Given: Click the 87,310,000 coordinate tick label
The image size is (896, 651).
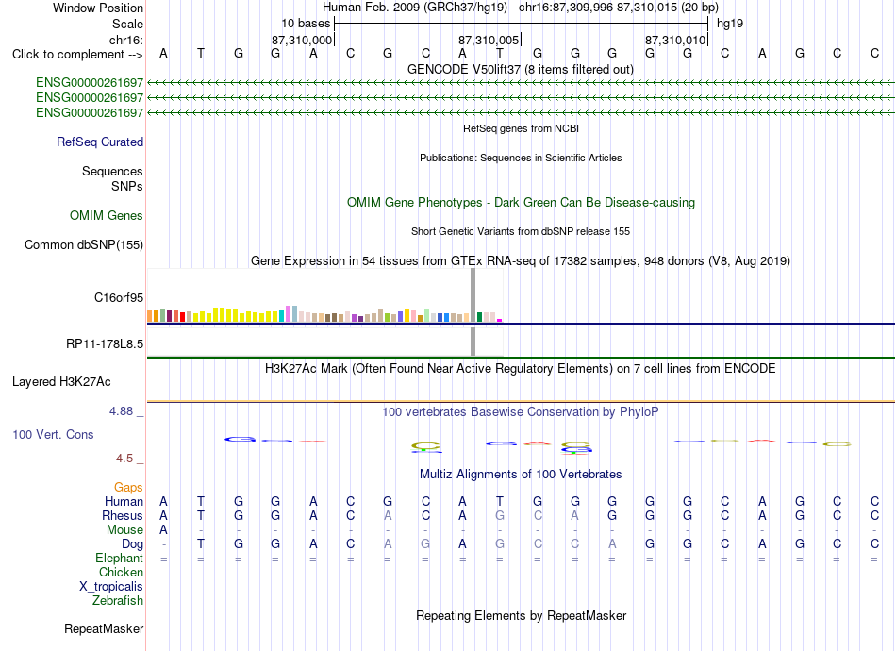Looking at the screenshot, I should click(x=302, y=40).
